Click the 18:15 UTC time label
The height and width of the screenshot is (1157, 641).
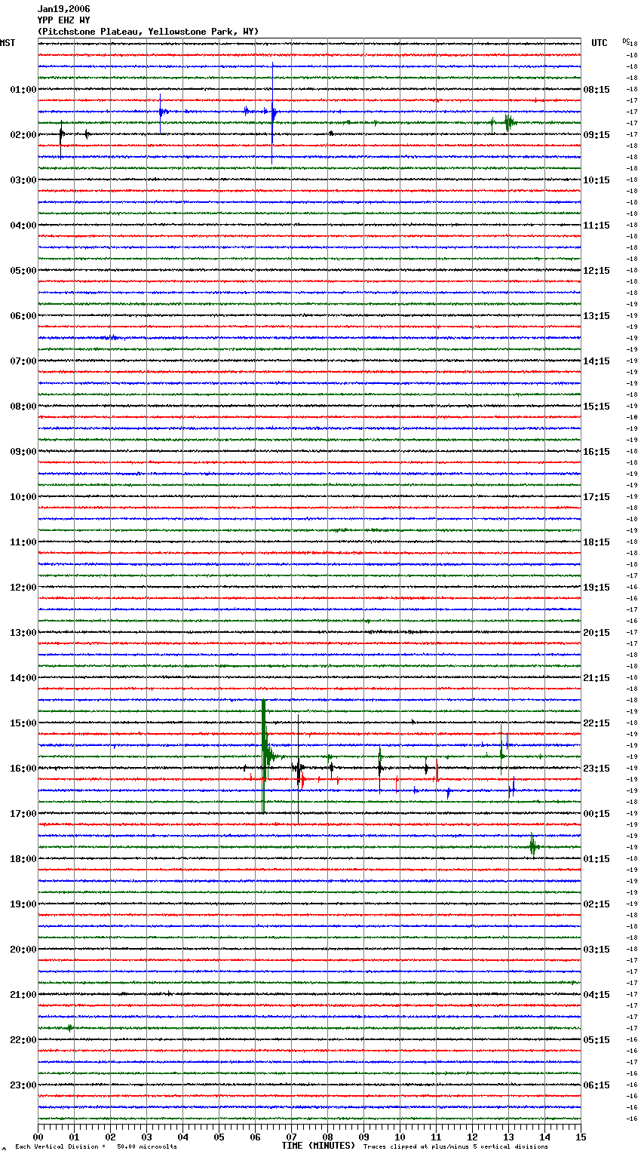point(597,542)
